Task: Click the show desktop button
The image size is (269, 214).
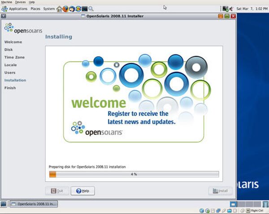Action: tap(4, 204)
